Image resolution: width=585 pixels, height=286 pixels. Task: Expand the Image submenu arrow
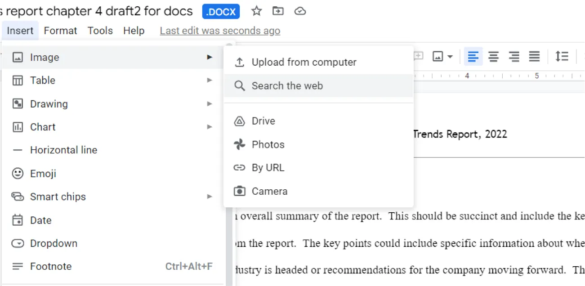(x=209, y=57)
